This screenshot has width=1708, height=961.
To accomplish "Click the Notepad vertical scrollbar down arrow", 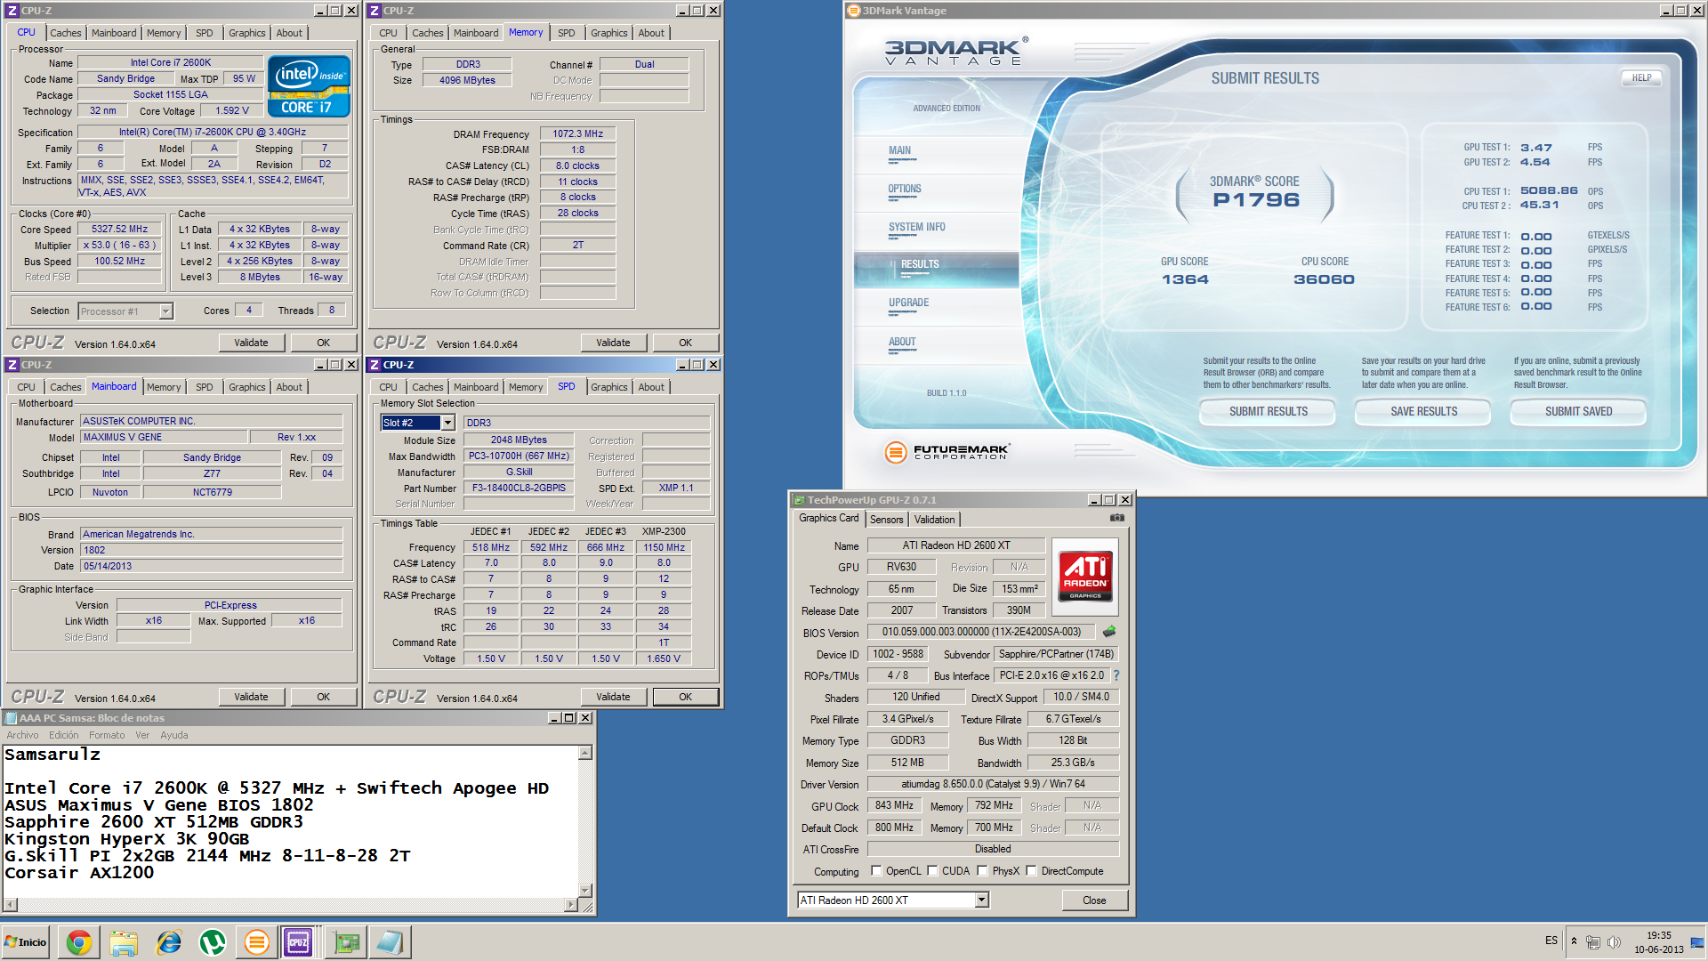I will click(585, 890).
